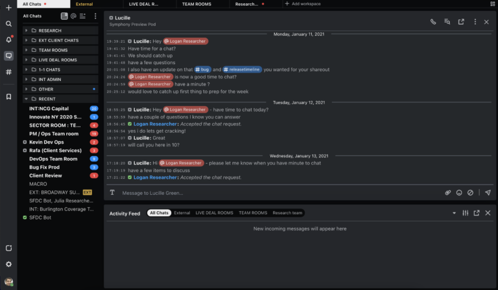The width and height of the screenshot is (498, 290).
Task: Select External filter in Activity Feed
Action: pyautogui.click(x=182, y=213)
